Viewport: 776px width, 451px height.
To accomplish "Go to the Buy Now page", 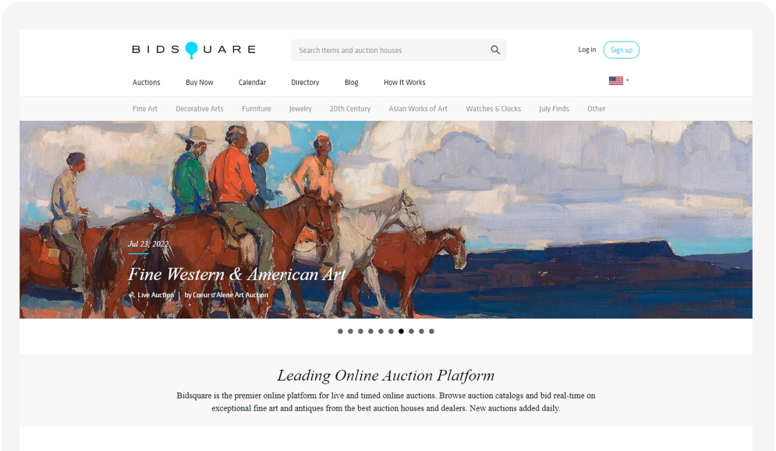I will click(200, 82).
